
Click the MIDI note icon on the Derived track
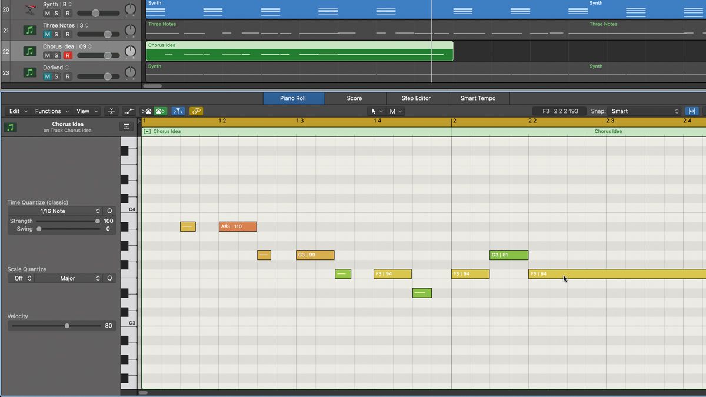[29, 71]
